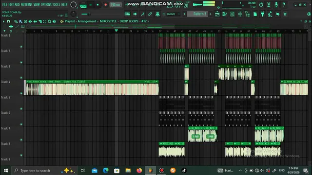312x175 pixels.
Task: Open the ADD menu
Action: point(17,4)
